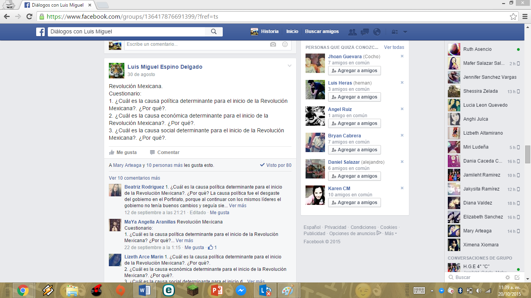Screen dimensions: 531x298
Task: Click Ver todas in suggestions panel
Action: 394,47
